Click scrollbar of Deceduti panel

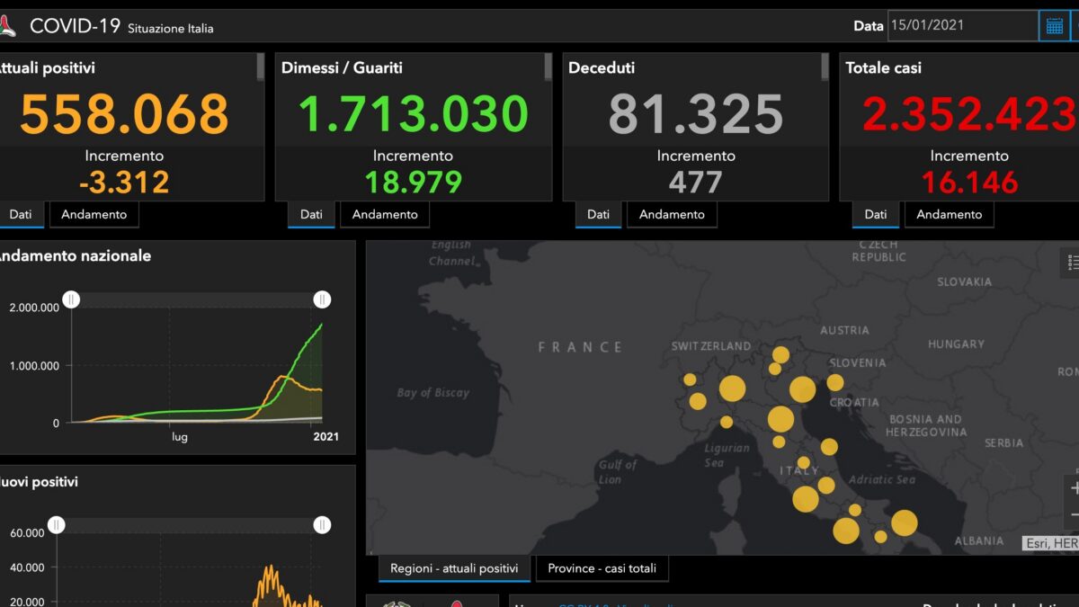point(825,67)
